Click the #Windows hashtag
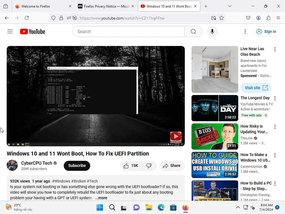The image size is (285, 214). point(61,181)
